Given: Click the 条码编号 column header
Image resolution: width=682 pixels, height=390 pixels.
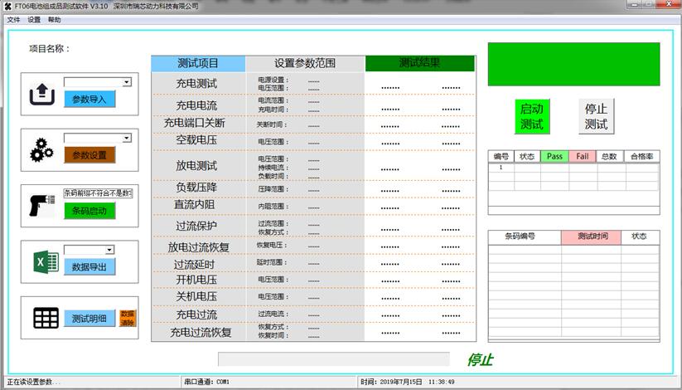Looking at the screenshot, I should click(x=525, y=236).
